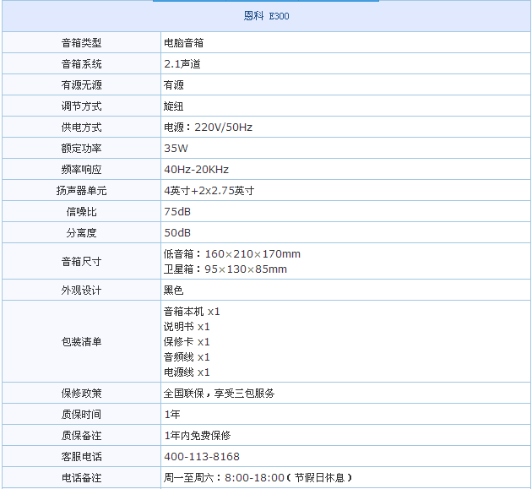
Task: Select the 音箱本机 x1 line
Action: pos(192,311)
